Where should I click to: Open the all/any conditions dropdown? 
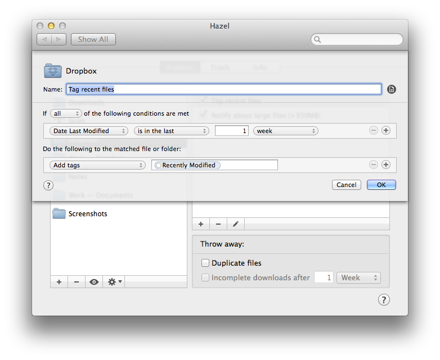(x=66, y=113)
